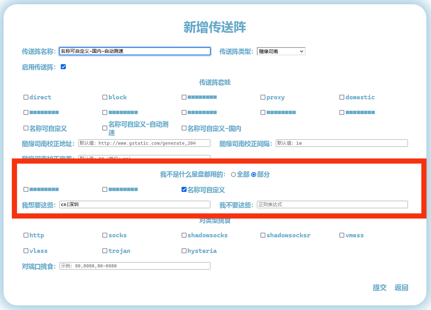Check the 名称可自定义-国内 checkbox
Screen dimensions: 431x310
click(x=184, y=128)
